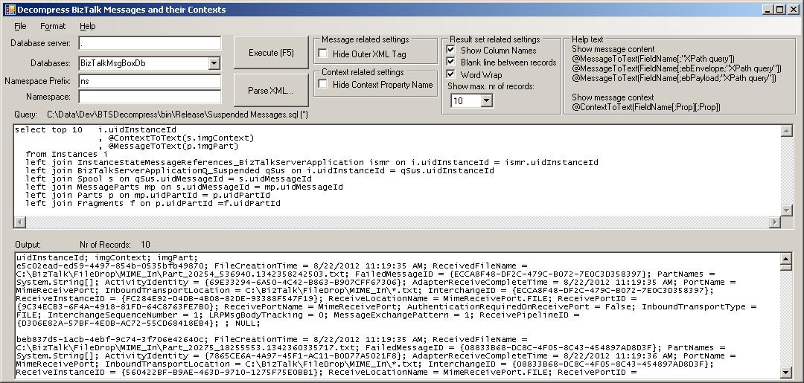Click the Namespace Prefix field containing ns

click(150, 81)
